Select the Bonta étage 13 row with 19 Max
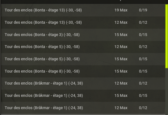Viewport: 168px width, 115px height. 83,10
